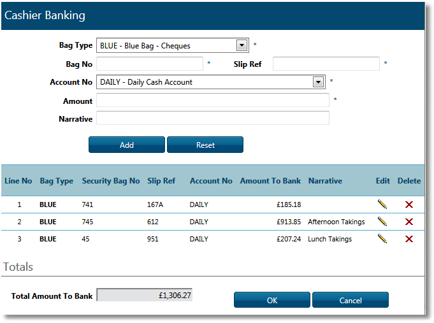Cancel the Cashier Banking dialog
434x323 pixels.
click(351, 300)
